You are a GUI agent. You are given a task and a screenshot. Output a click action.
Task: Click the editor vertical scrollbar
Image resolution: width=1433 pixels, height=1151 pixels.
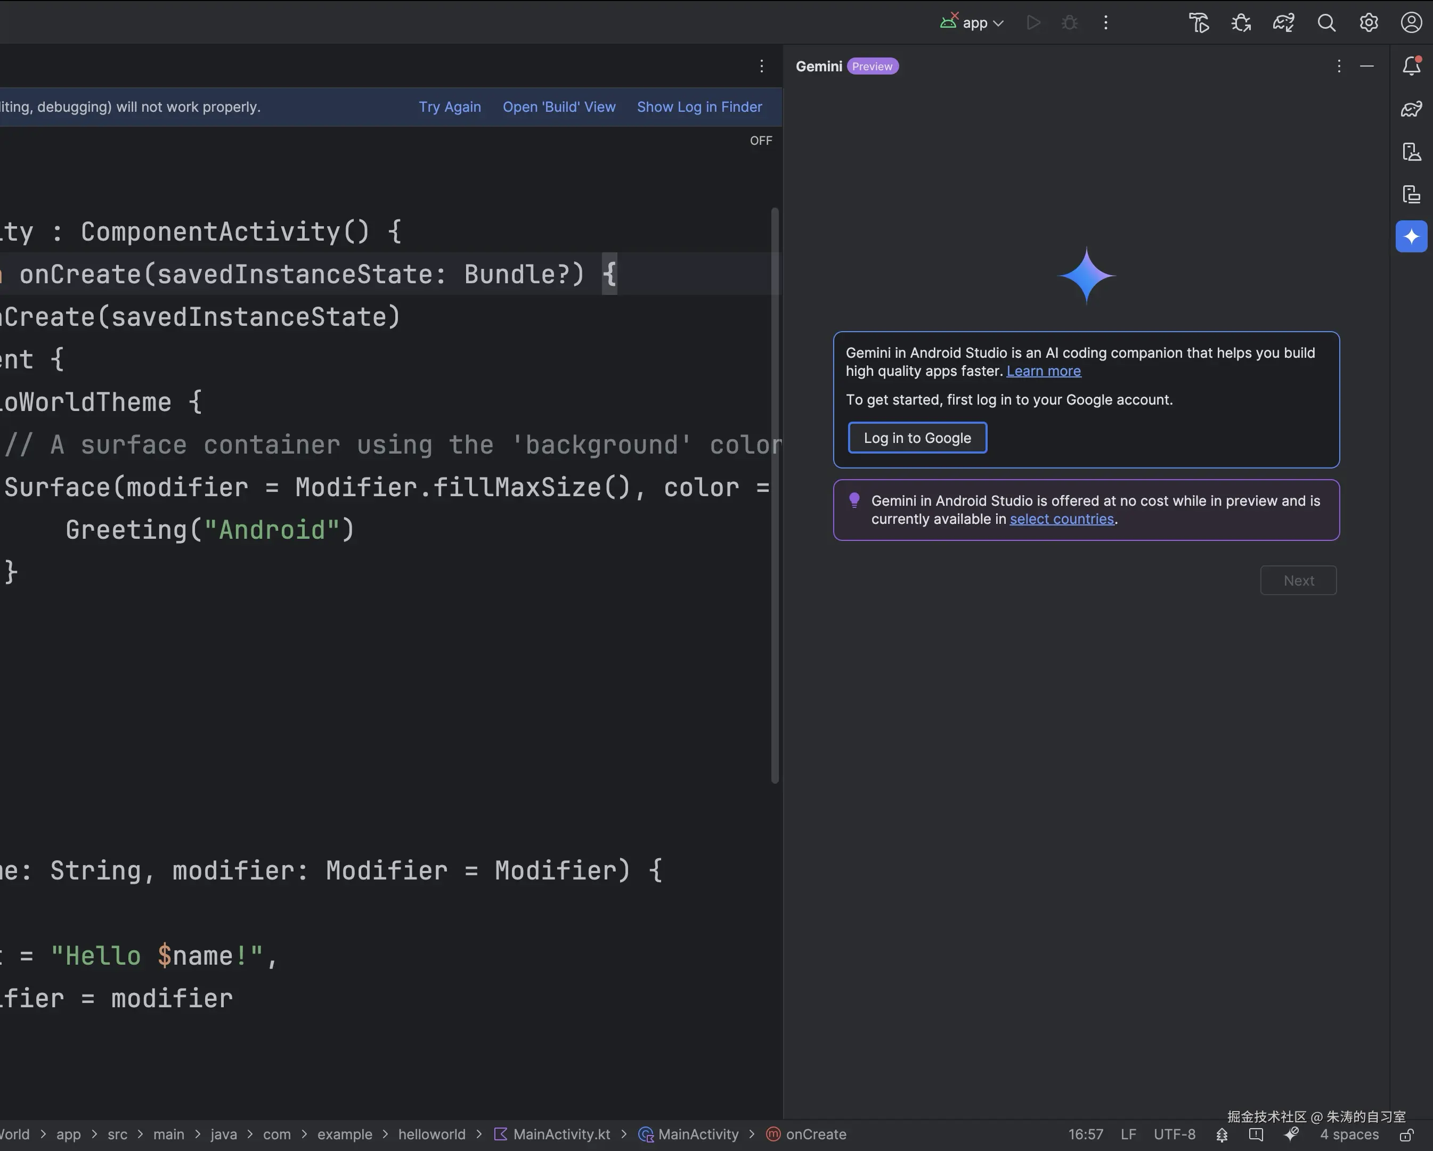775,494
